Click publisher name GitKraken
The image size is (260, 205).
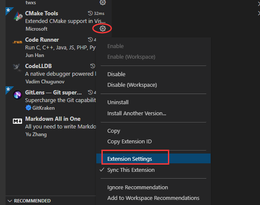pos(43,108)
